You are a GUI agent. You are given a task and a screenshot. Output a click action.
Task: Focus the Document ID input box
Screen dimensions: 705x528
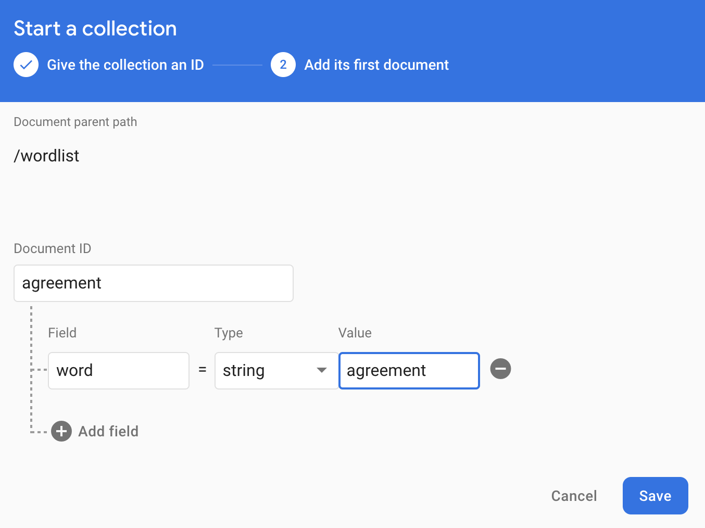point(154,283)
